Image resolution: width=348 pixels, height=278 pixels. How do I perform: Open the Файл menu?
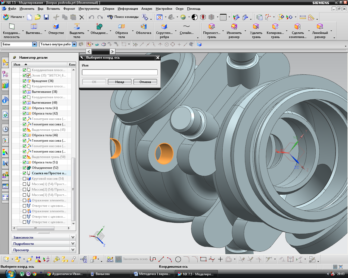coord(12,9)
